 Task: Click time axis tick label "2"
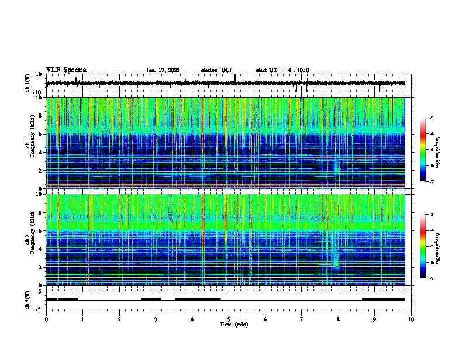[119, 319]
